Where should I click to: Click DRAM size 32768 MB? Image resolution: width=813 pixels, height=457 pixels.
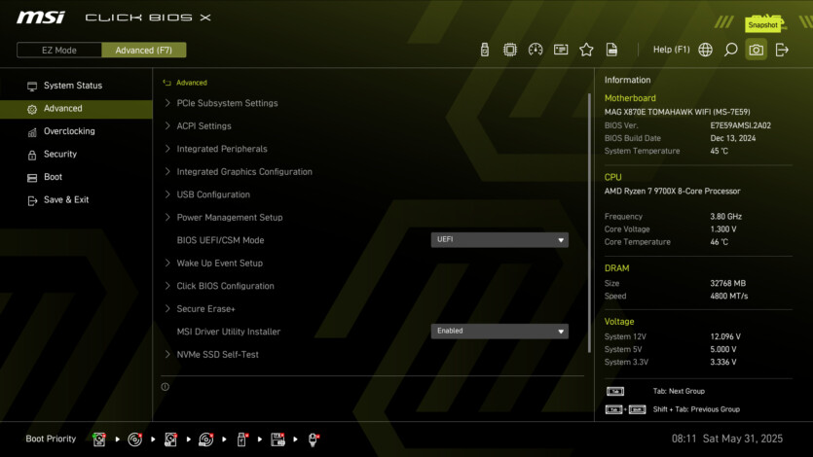tap(728, 283)
